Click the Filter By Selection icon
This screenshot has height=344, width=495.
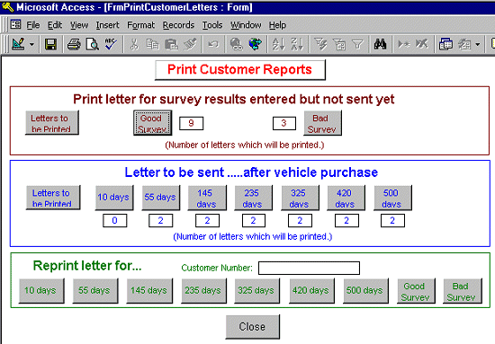320,44
